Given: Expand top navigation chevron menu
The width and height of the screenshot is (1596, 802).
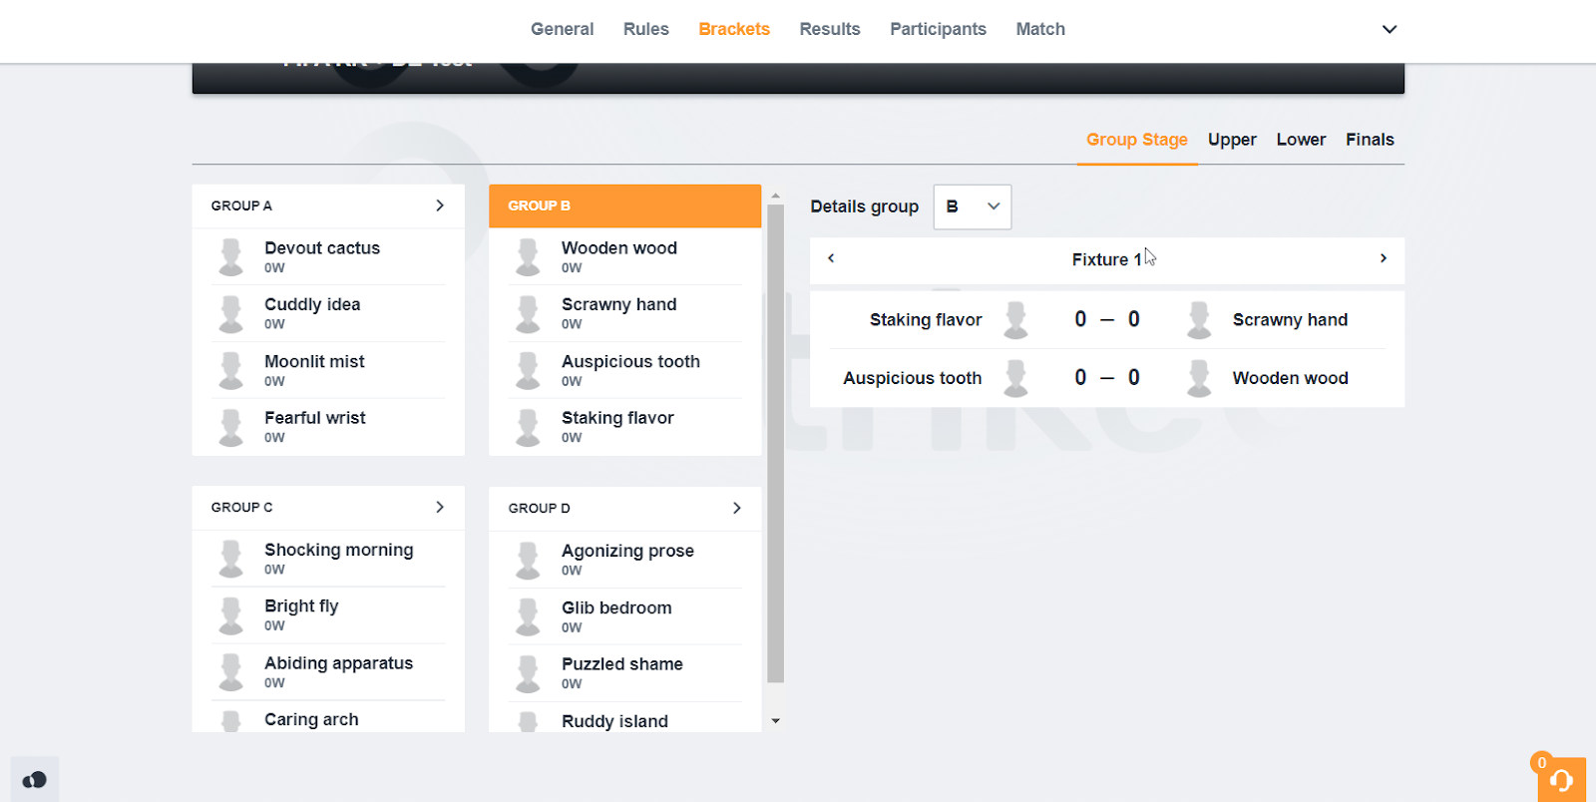Looking at the screenshot, I should coord(1389,29).
